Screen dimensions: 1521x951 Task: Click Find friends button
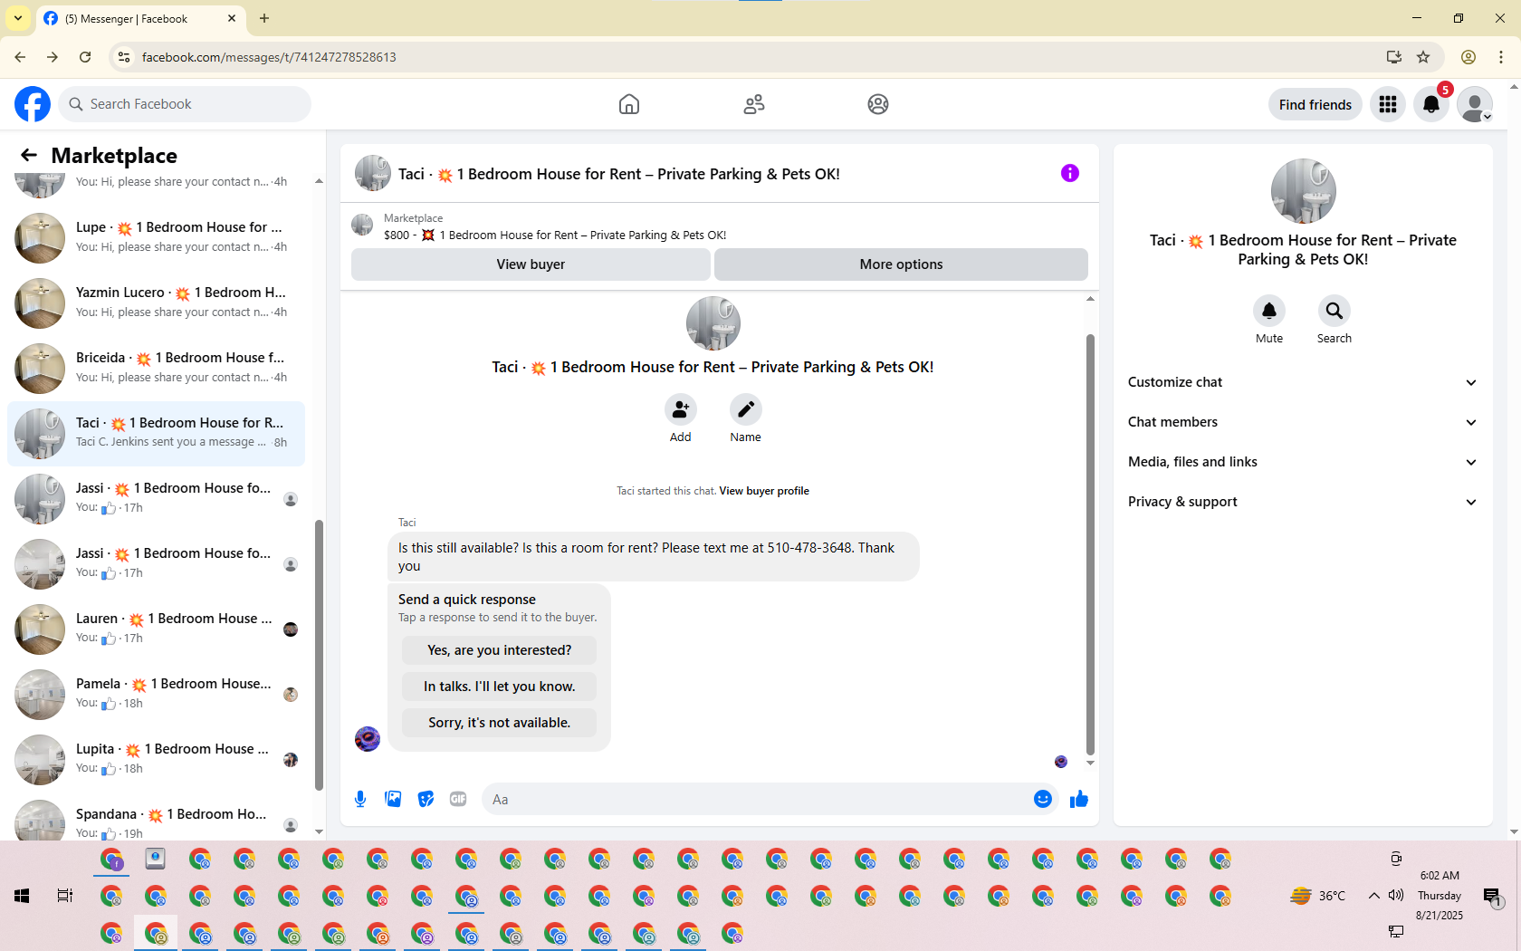click(x=1315, y=105)
